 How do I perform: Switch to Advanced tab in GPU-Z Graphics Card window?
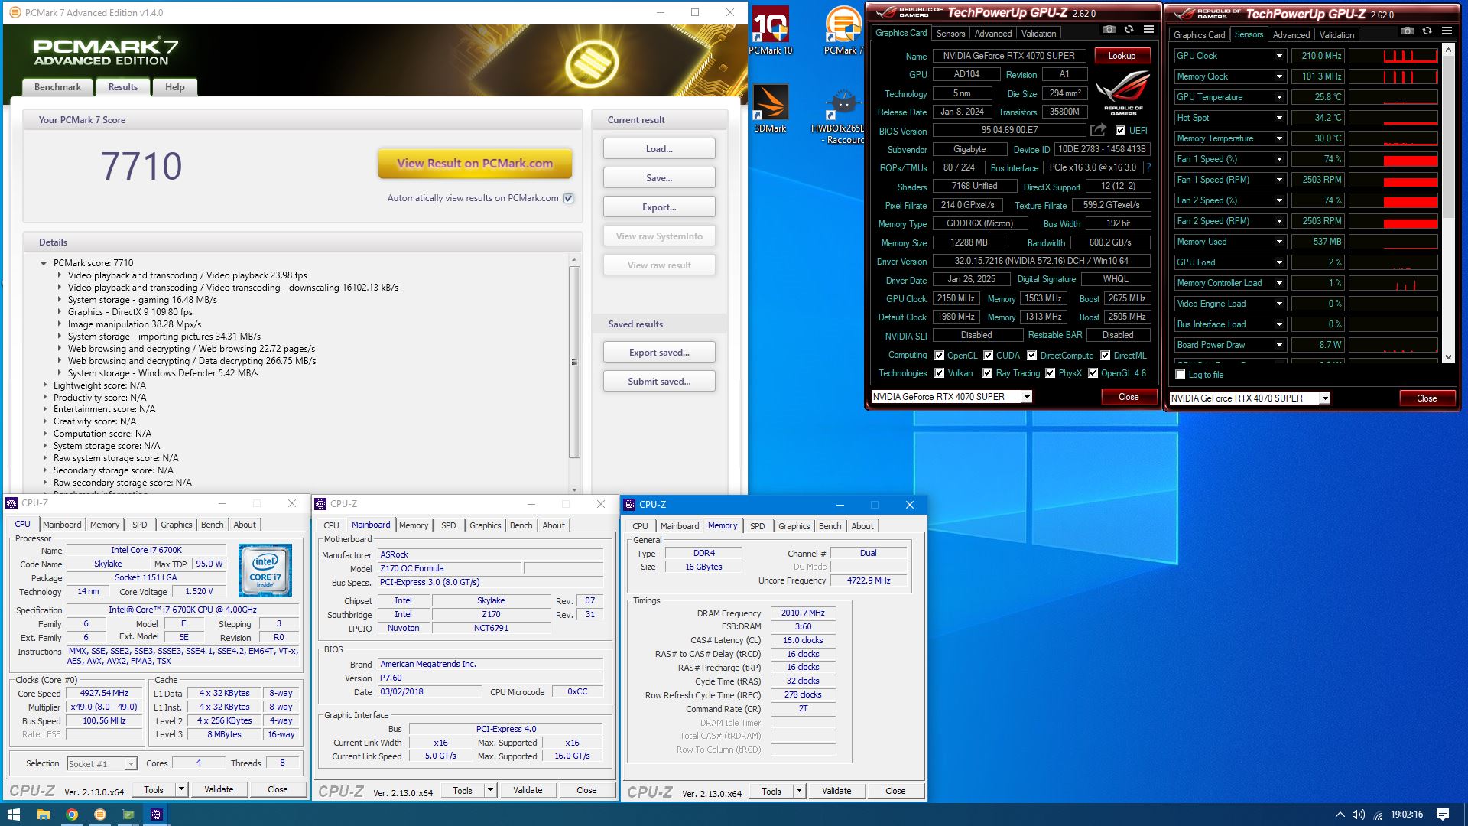[993, 34]
